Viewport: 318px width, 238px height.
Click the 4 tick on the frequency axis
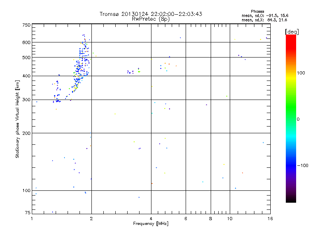tap(151, 219)
